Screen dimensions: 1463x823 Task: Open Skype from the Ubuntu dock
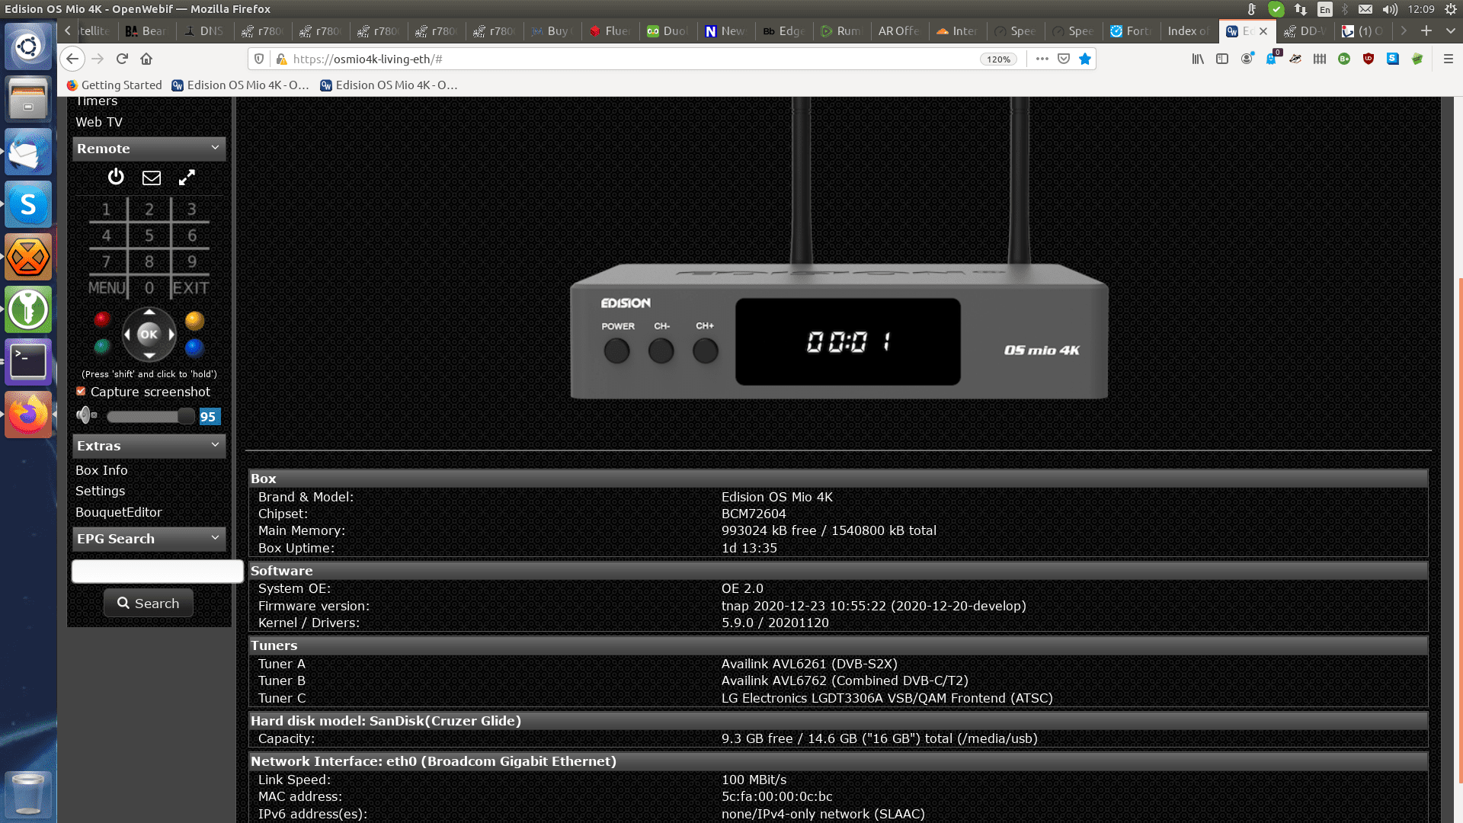tap(28, 204)
